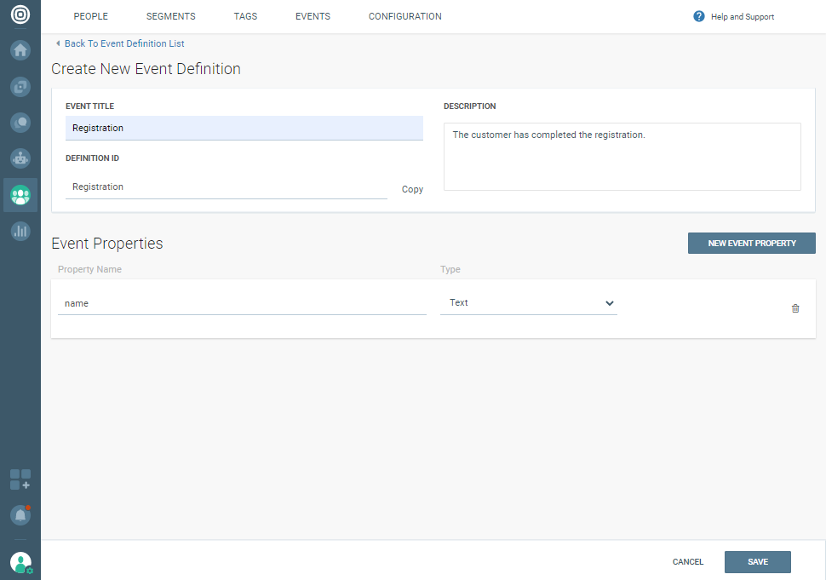The height and width of the screenshot is (580, 826).
Task: Click the Copy definition ID link
Action: coord(412,189)
